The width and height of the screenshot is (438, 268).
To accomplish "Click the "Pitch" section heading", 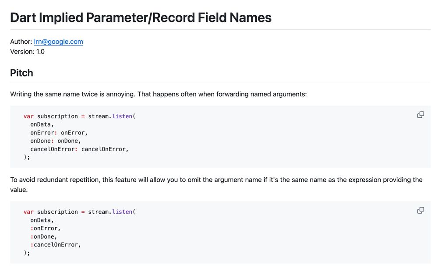I will [x=21, y=73].
